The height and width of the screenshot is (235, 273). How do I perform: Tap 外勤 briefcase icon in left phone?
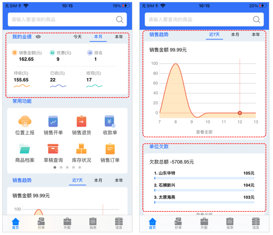(67, 222)
